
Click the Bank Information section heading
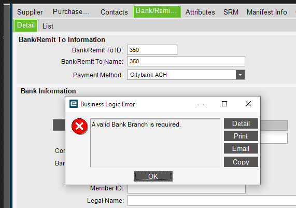click(48, 91)
